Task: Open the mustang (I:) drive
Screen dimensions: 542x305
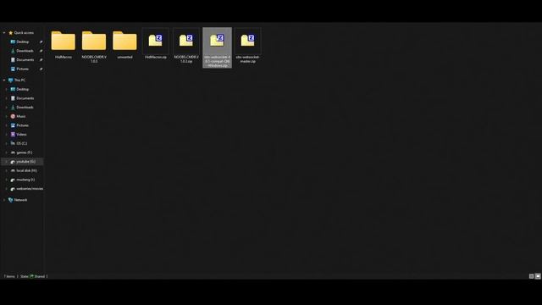Action: click(23, 180)
